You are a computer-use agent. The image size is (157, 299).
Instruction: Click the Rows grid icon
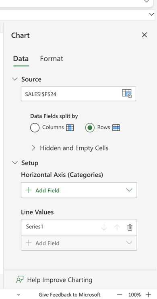[x=116, y=128]
